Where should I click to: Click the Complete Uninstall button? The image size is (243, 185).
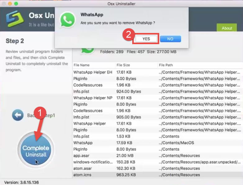tap(36, 150)
